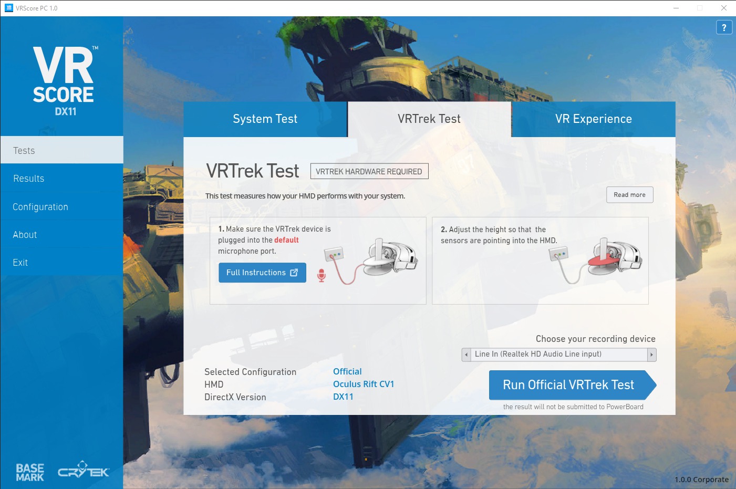Select previous recording device with left arrow
736x489 pixels.
466,355
